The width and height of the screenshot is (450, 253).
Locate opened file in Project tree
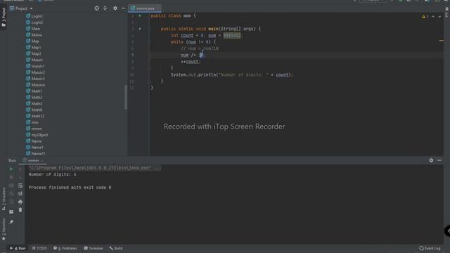[97, 8]
